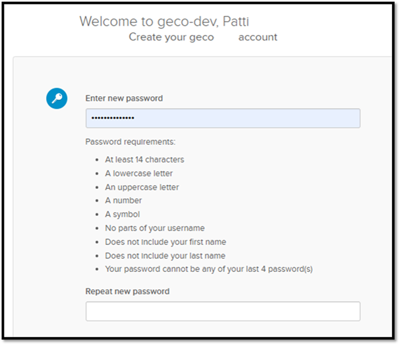400x345 pixels.
Task: Click "Does not include your last name"
Action: (165, 255)
